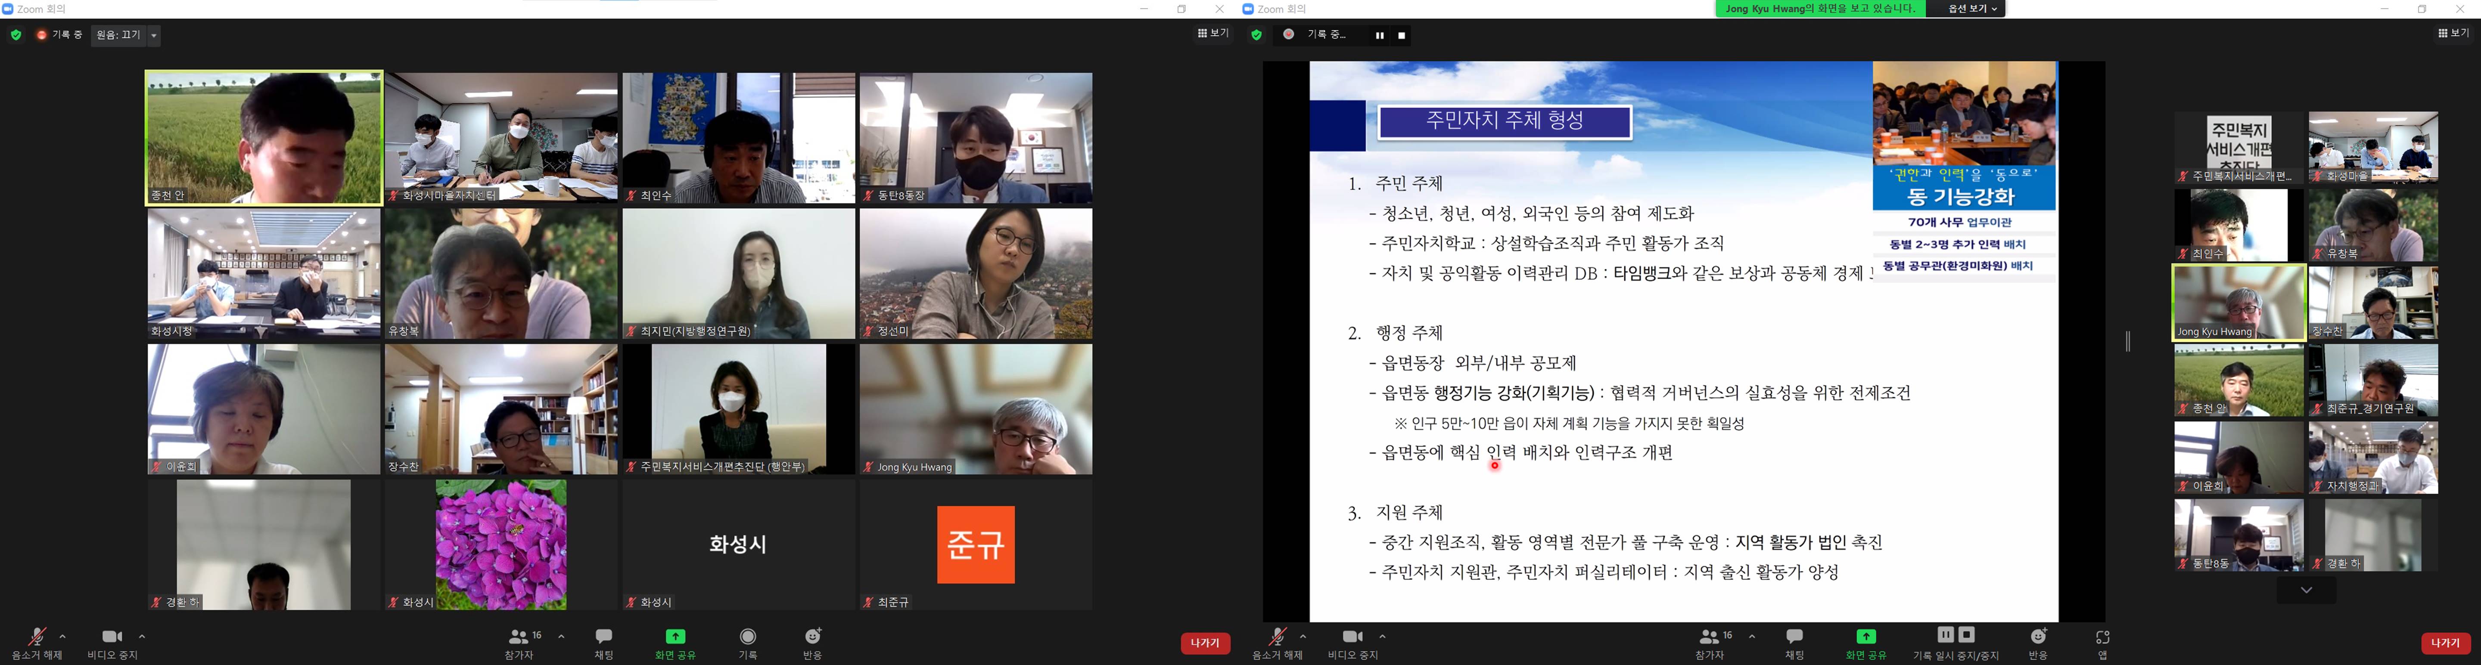Expand audio options arrow in right window
The image size is (2481, 665).
1303,636
